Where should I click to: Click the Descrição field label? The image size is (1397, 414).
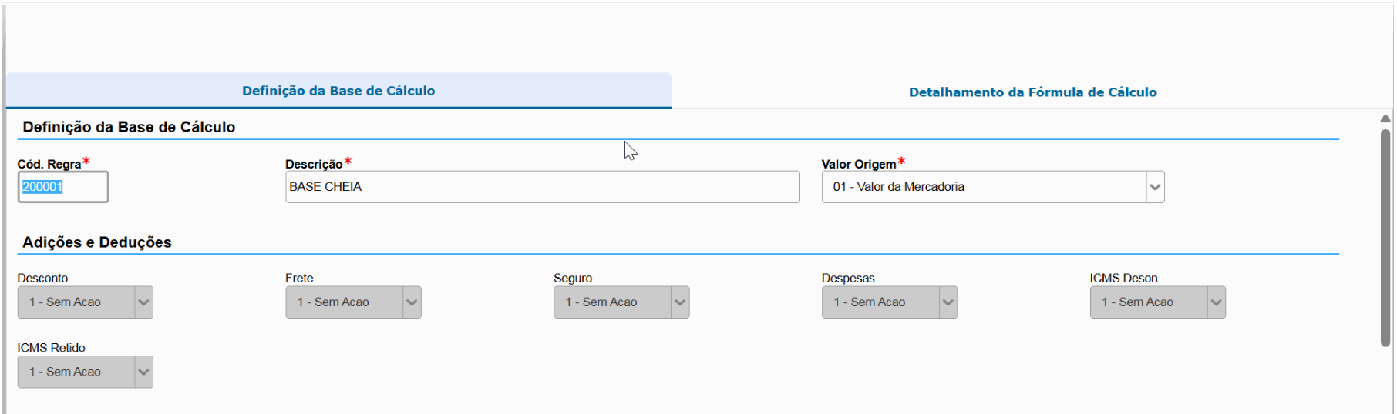[x=313, y=164]
